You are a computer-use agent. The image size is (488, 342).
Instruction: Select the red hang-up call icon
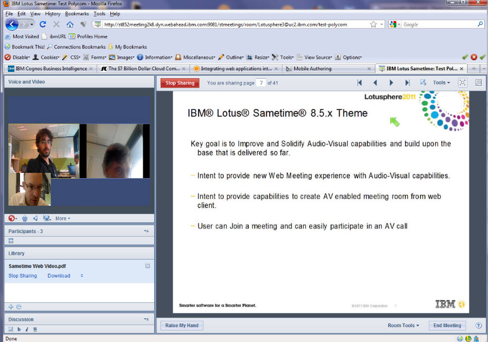(x=12, y=218)
